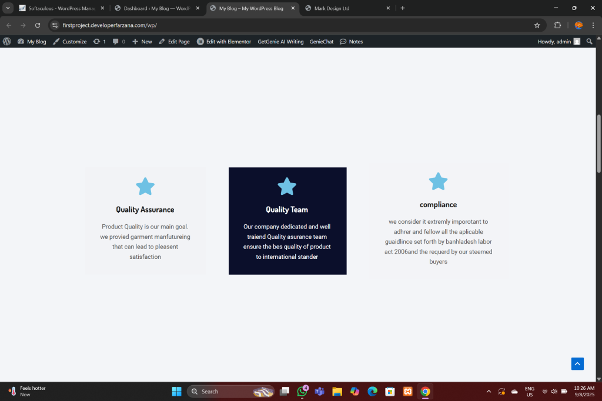Click the Notes item in admin bar
Image resolution: width=602 pixels, height=401 pixels.
[352, 42]
